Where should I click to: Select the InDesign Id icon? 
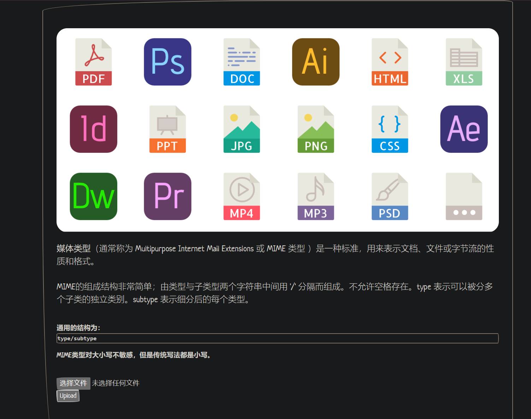click(94, 129)
